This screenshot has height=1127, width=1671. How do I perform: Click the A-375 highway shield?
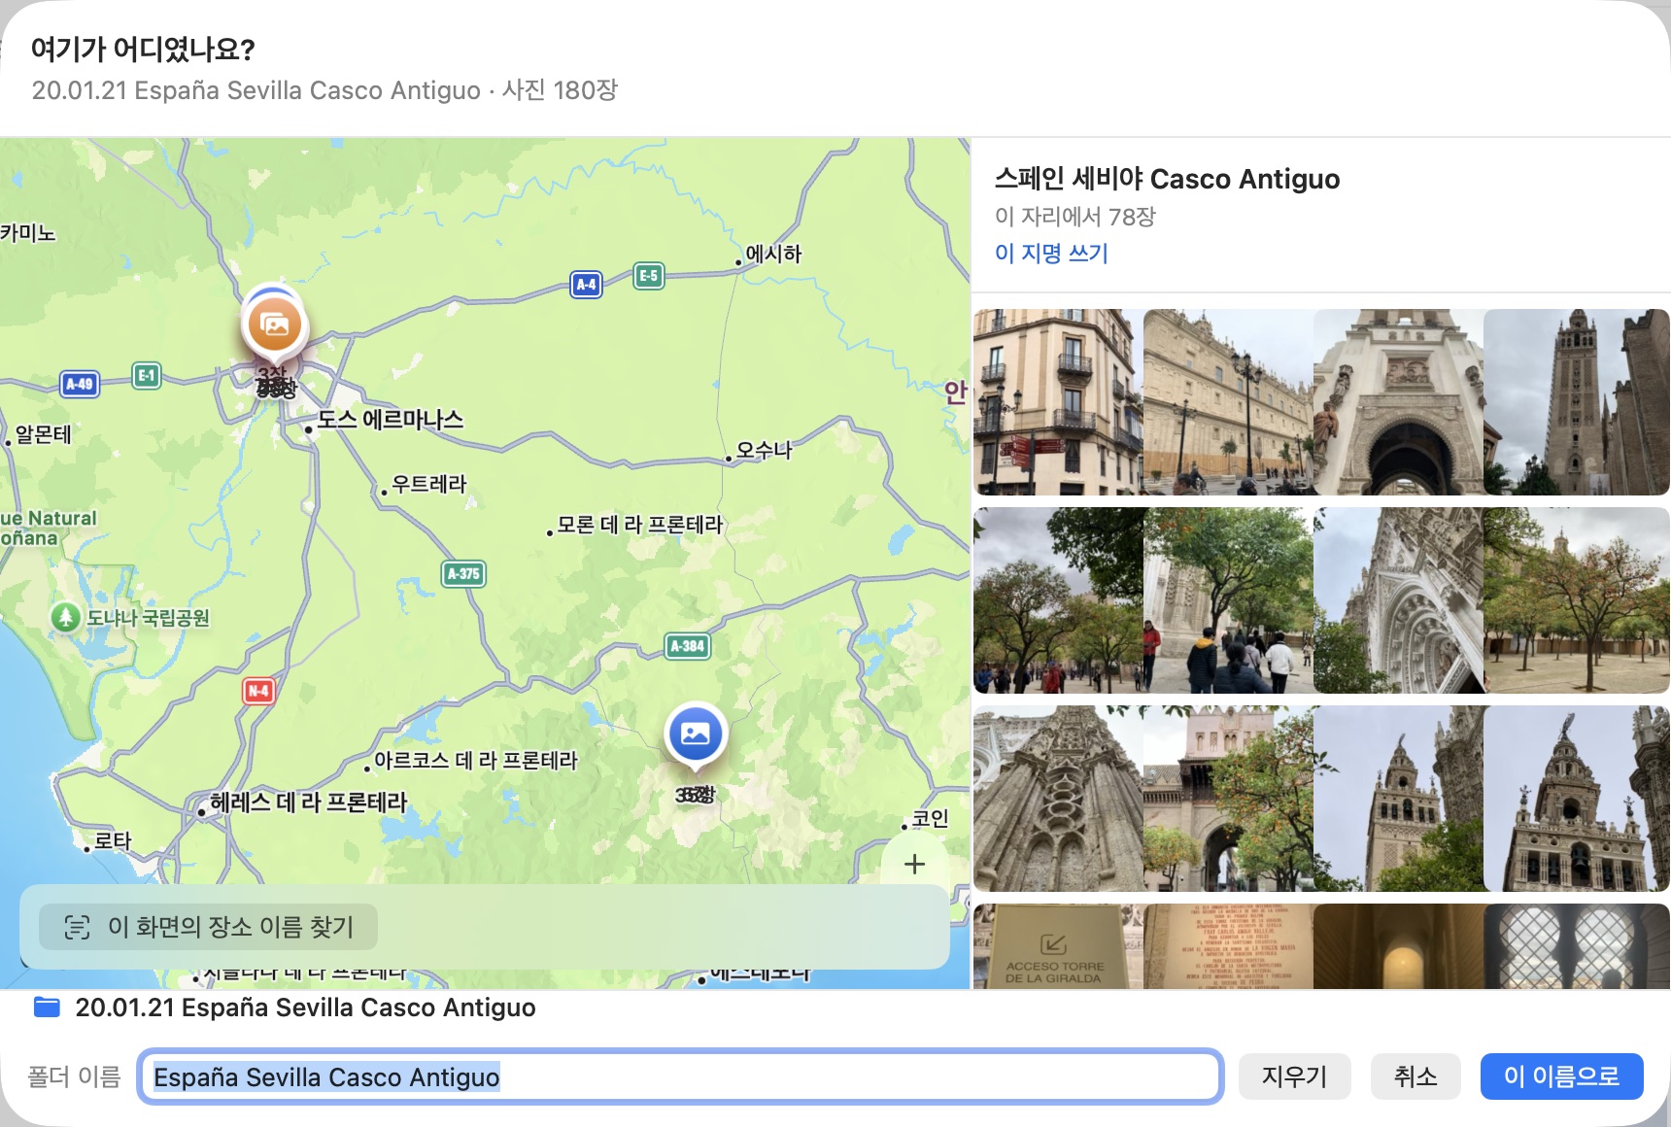click(x=464, y=573)
